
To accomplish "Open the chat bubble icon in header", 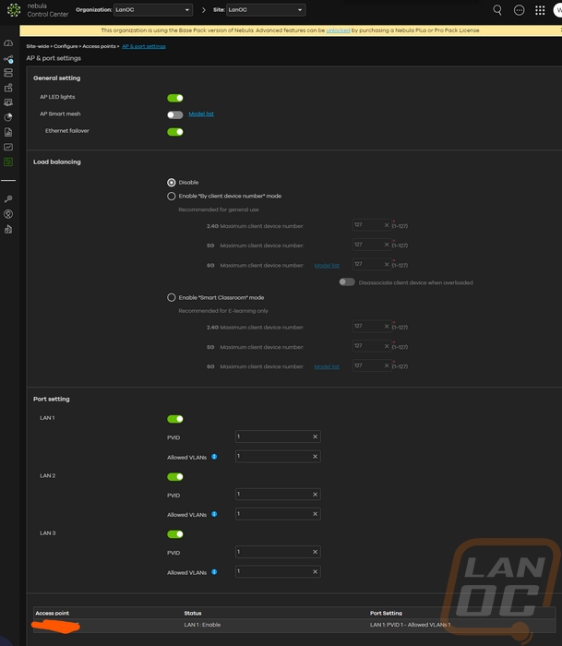I will tap(520, 10).
